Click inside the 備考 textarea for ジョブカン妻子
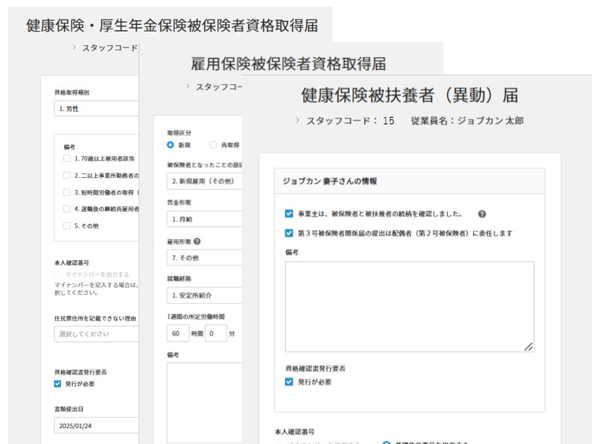Viewport: 609px width, 444px height. (x=409, y=305)
